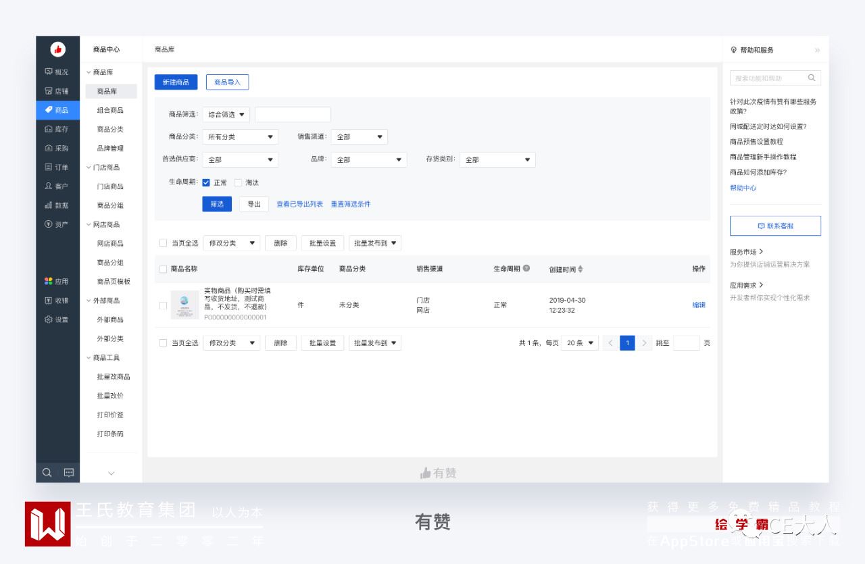865x564 pixels.
Task: Select the 商品 products section
Action: pos(57,110)
